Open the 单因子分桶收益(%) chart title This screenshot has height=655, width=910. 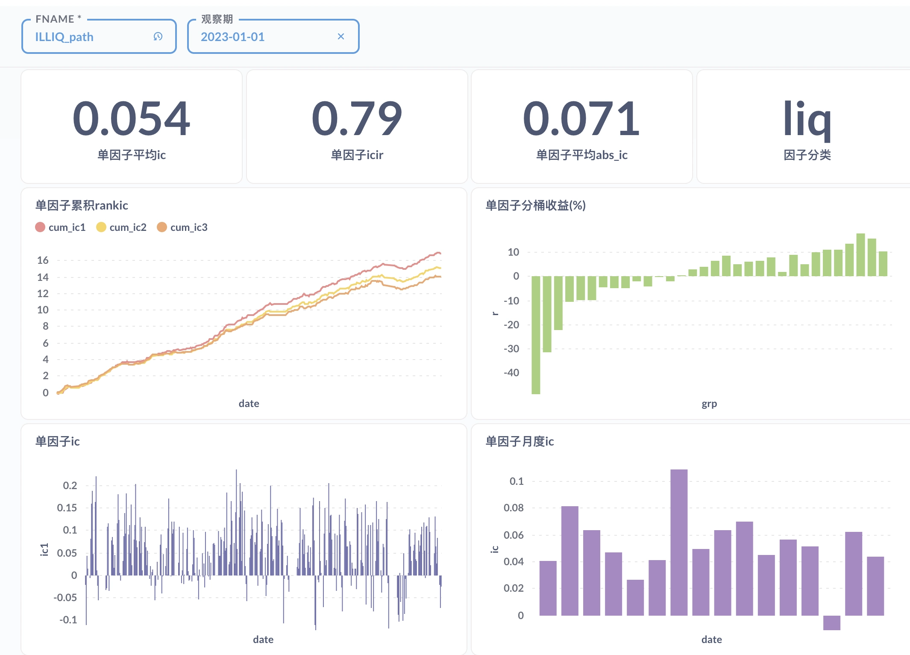[535, 206]
